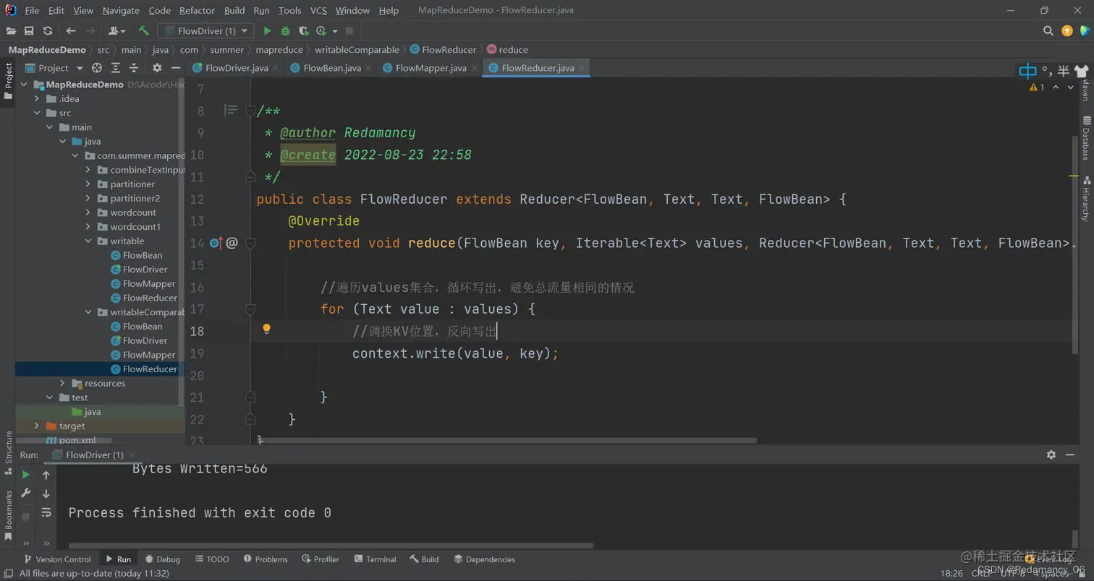Open the FlowDriver run configuration dropdown

click(x=206, y=31)
